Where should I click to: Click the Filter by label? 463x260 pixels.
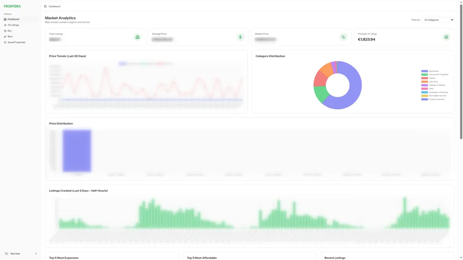point(416,20)
